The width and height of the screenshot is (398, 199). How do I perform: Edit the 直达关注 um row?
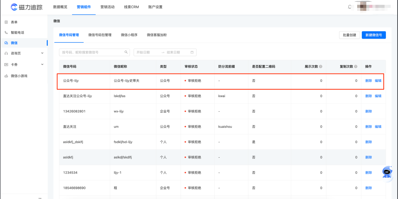[378, 127]
